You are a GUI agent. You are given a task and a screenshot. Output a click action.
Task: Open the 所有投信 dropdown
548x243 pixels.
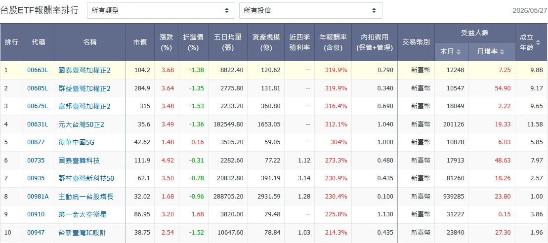click(x=310, y=10)
